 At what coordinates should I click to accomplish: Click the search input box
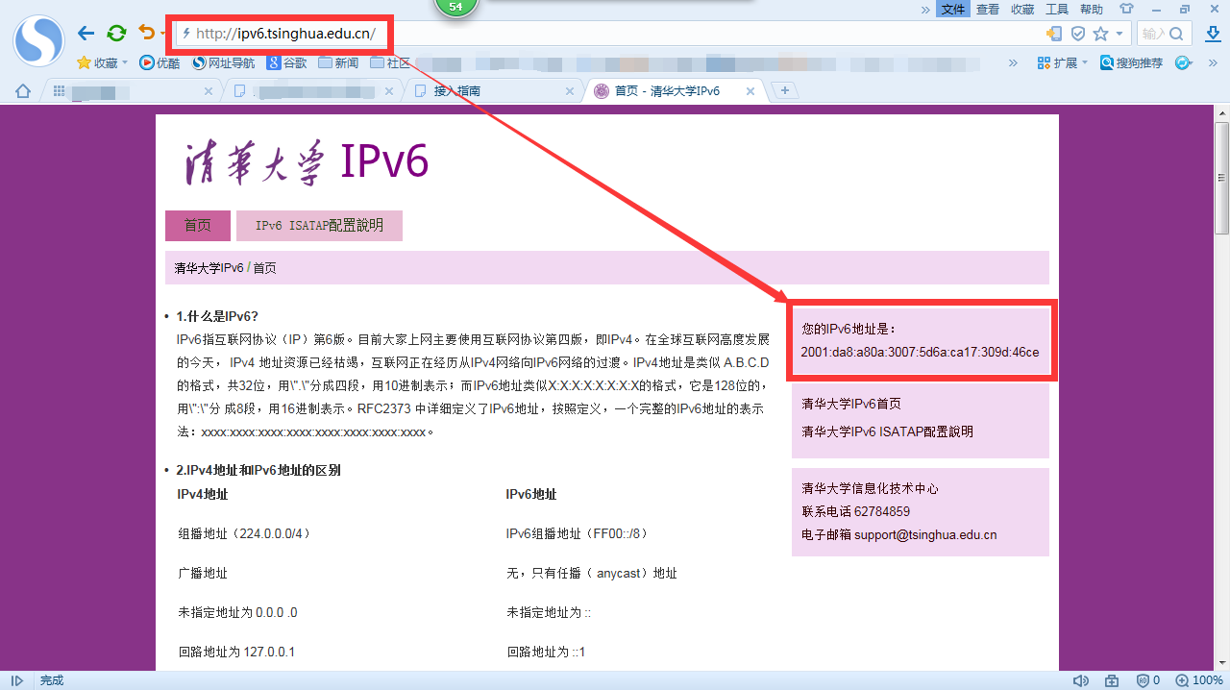tap(1164, 34)
